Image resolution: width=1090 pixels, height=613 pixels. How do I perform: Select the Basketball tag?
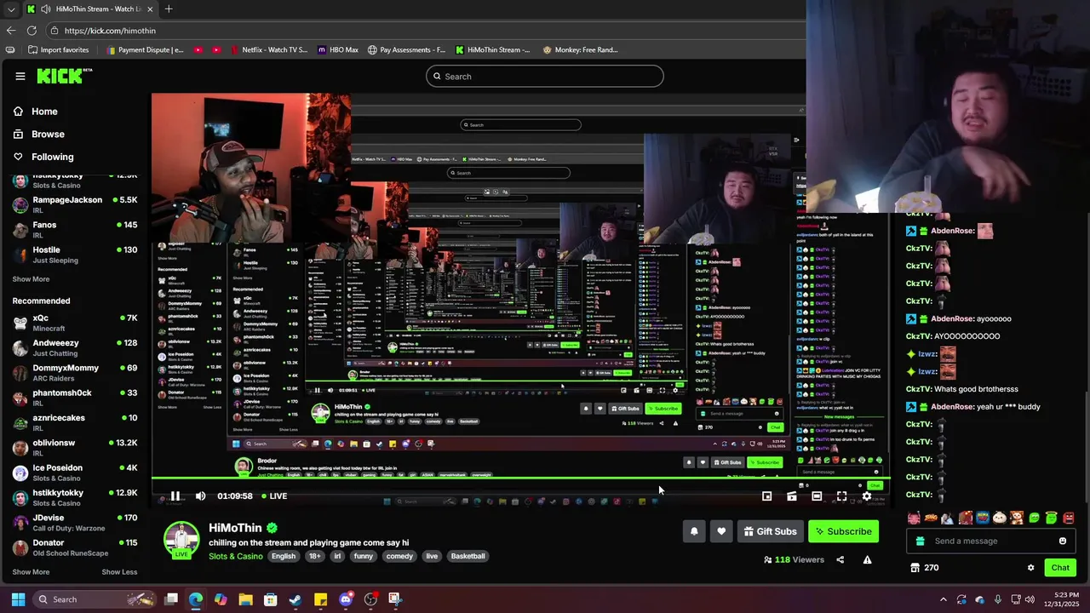468,556
